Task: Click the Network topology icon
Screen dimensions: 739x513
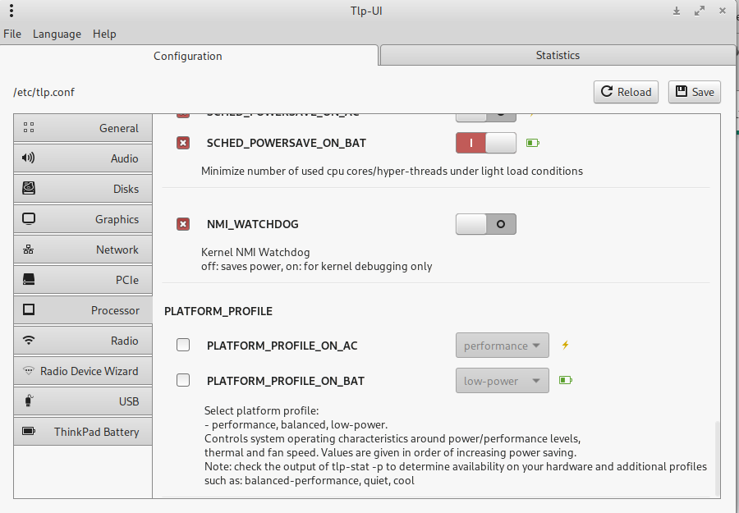Action: (28, 250)
